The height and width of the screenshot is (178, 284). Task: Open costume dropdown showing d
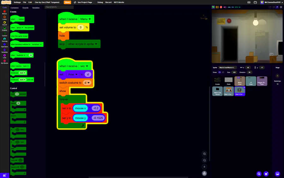coord(87,83)
